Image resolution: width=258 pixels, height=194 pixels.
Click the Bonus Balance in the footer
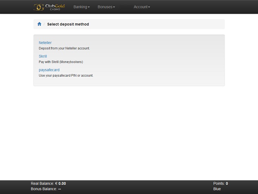[x=46, y=189]
